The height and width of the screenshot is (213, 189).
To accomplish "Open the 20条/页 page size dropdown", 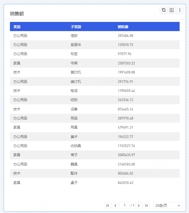I will 168,206.
